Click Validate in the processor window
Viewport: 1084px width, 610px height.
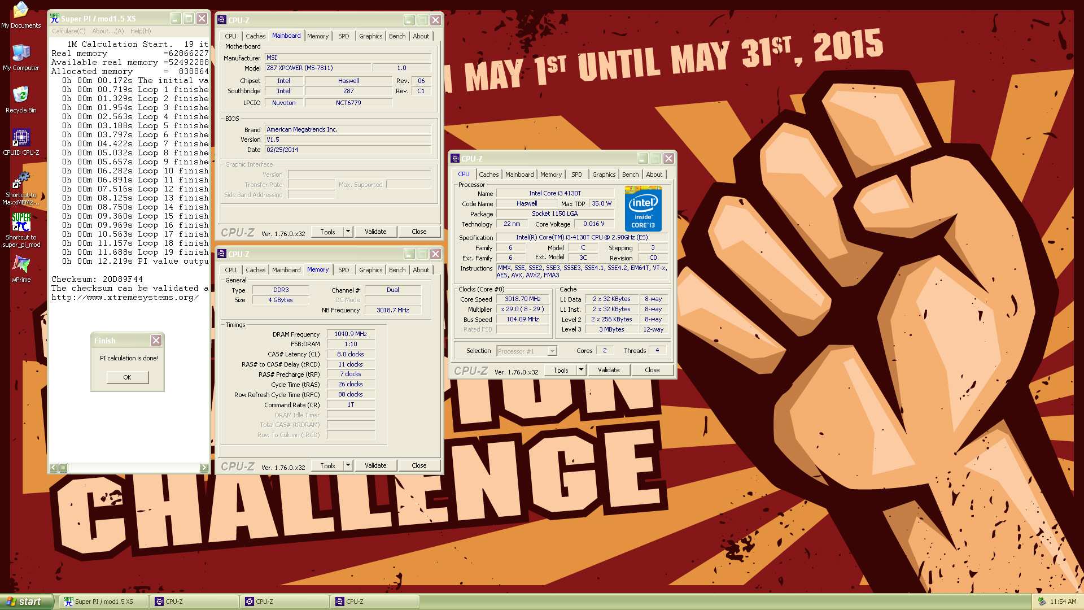[609, 369]
